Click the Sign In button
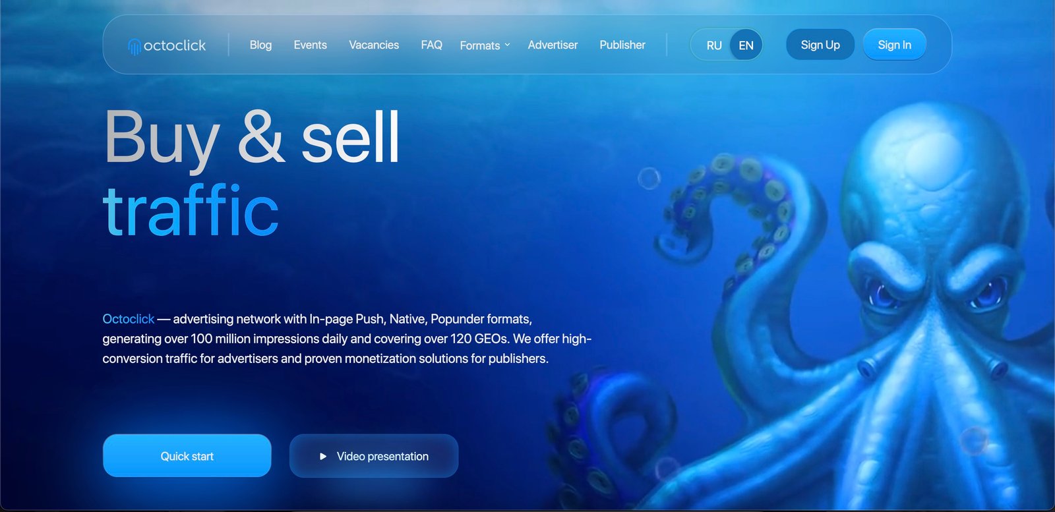This screenshot has height=512, width=1055. pyautogui.click(x=895, y=45)
